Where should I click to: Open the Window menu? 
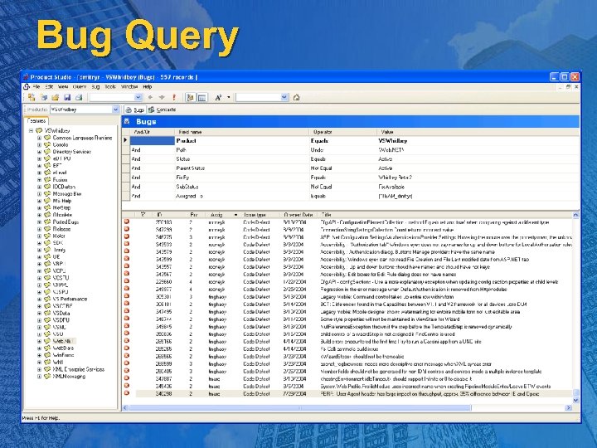[x=129, y=87]
